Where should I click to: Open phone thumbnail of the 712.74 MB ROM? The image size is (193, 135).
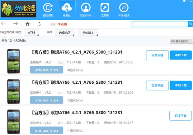13,61
